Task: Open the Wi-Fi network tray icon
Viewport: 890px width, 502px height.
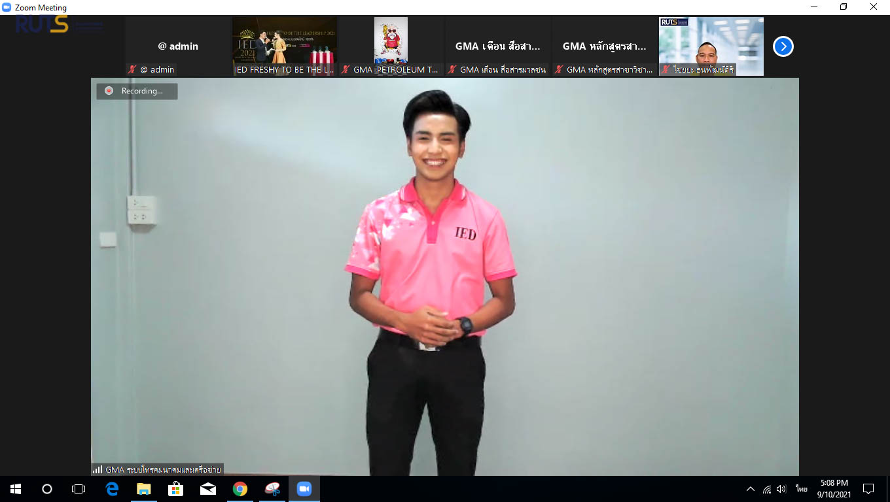Action: tap(767, 489)
